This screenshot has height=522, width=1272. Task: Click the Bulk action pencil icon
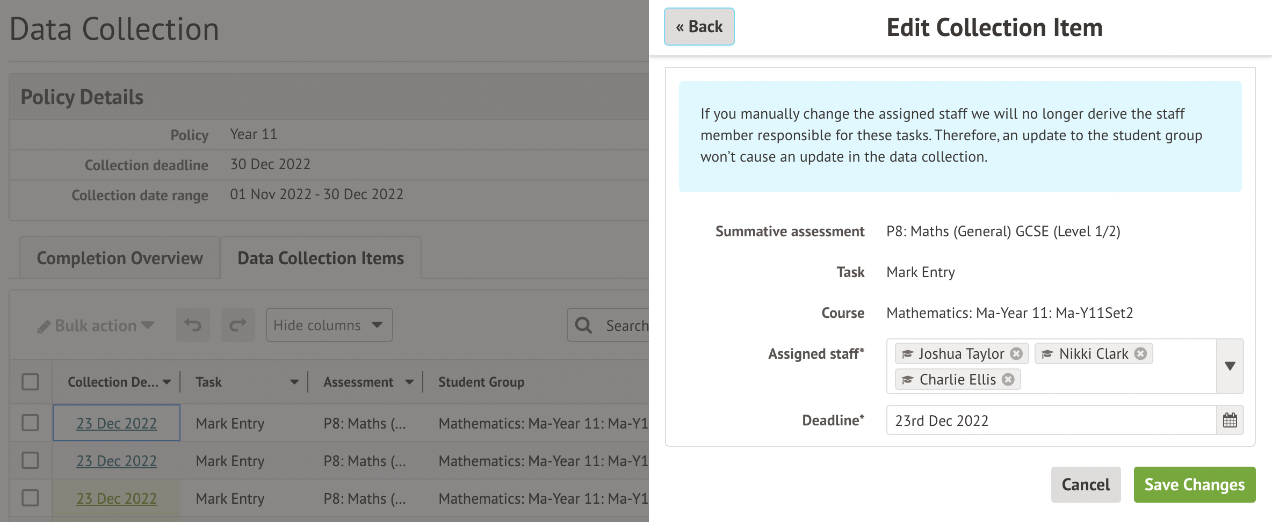[x=44, y=326]
